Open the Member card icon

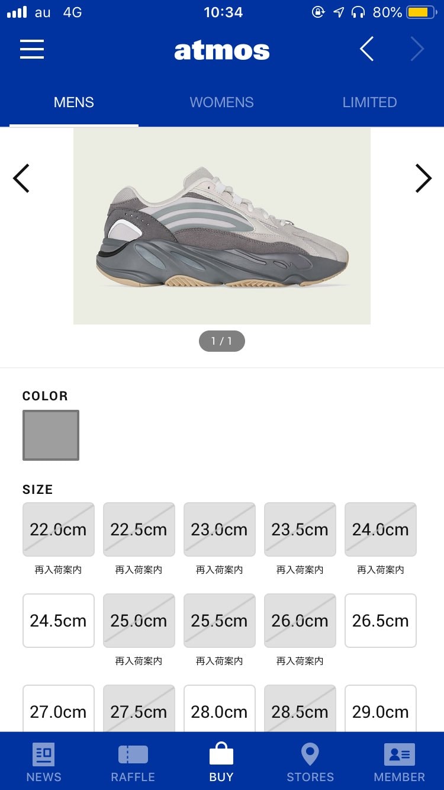click(400, 754)
